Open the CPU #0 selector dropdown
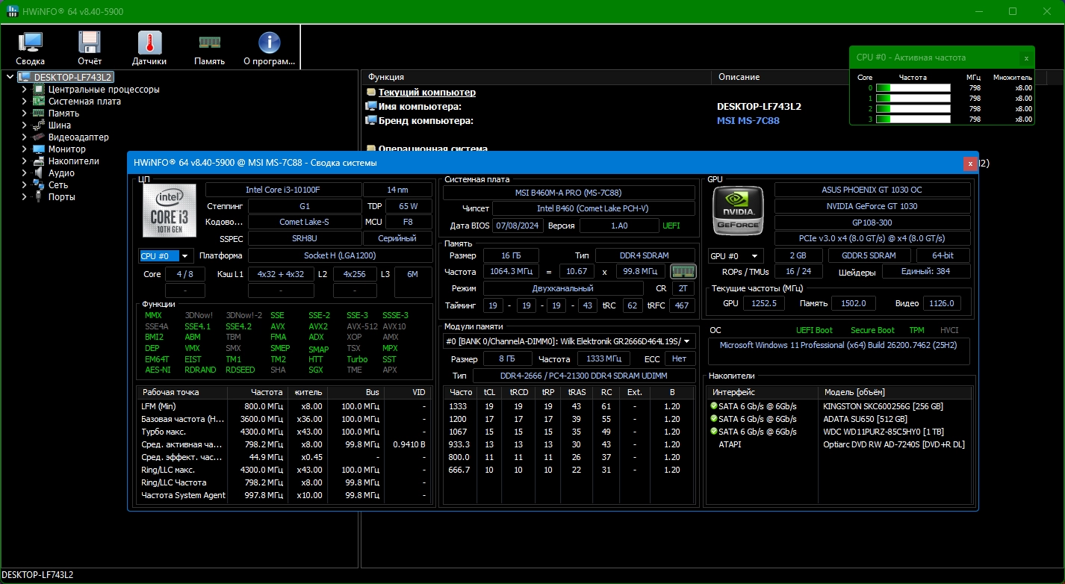1065x584 pixels. coord(166,256)
